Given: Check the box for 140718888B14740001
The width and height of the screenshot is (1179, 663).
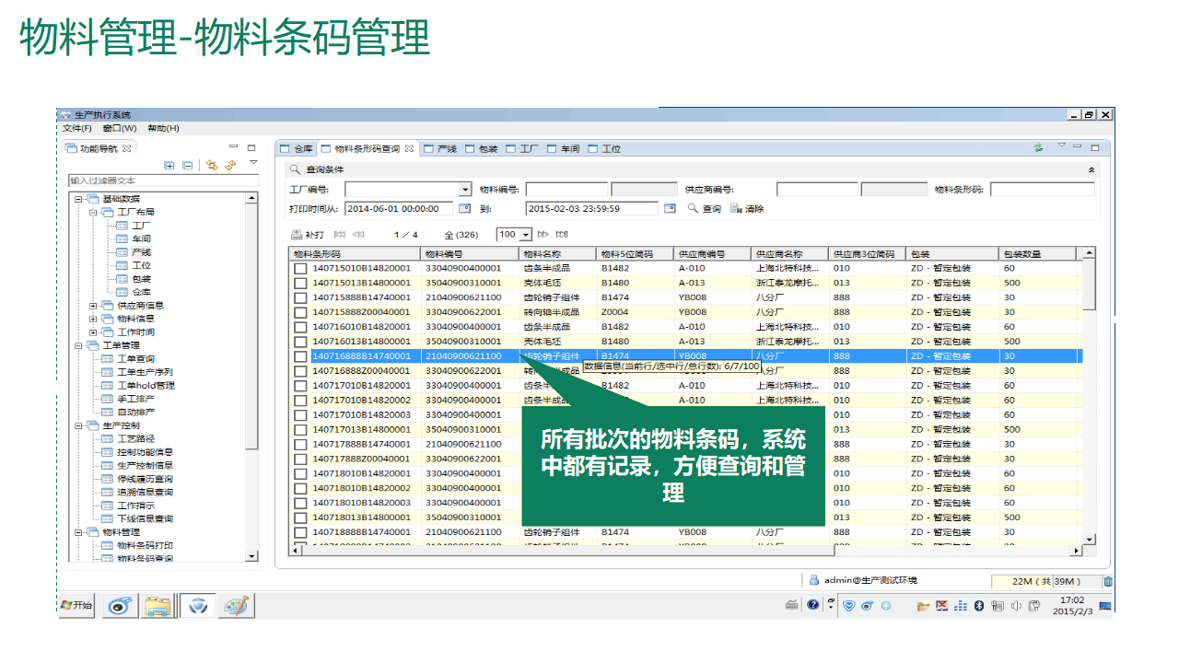Looking at the screenshot, I should click(x=300, y=532).
